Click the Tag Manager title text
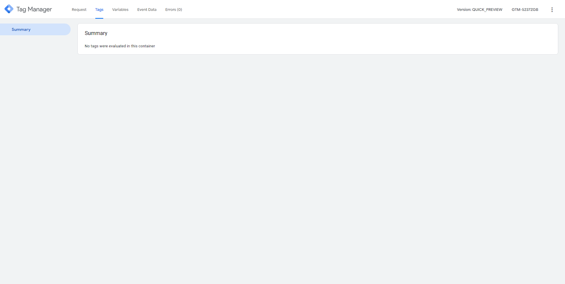This screenshot has height=284, width=565. 34,10
